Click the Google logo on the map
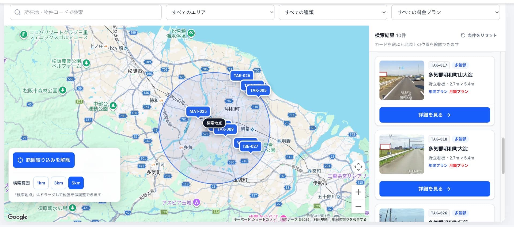Viewport: 514px width, 227px height. pyautogui.click(x=18, y=217)
